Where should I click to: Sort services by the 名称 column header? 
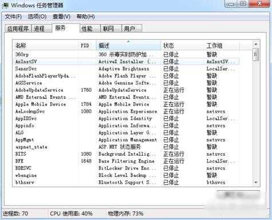(45, 45)
